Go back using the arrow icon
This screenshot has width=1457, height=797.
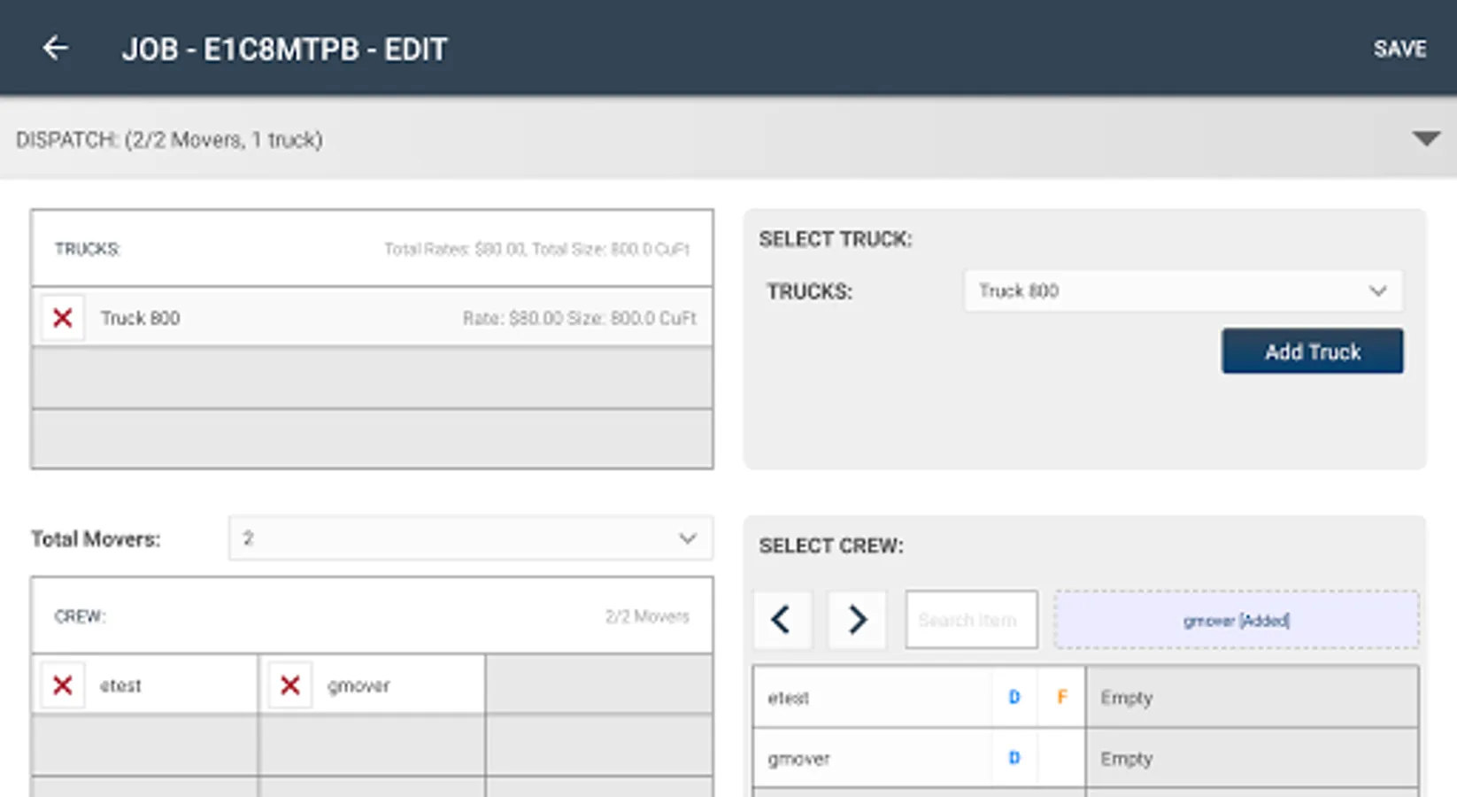(55, 48)
